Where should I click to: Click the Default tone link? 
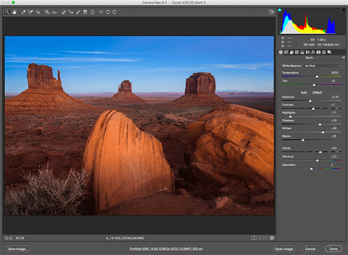pos(317,92)
